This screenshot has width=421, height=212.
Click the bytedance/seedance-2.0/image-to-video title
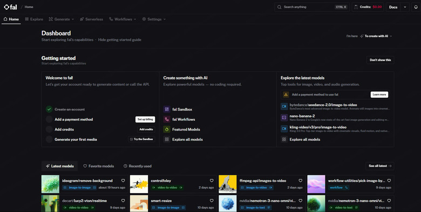(x=323, y=105)
